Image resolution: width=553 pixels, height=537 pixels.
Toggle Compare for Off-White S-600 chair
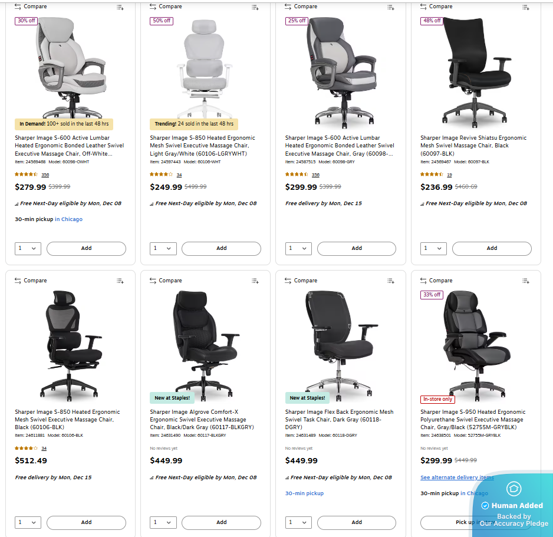31,6
